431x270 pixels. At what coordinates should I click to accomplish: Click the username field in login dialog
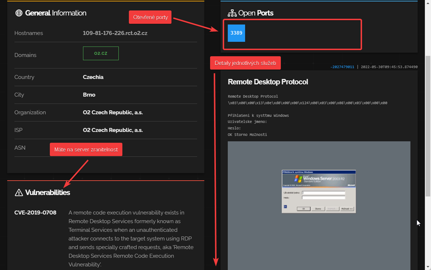(x=323, y=193)
